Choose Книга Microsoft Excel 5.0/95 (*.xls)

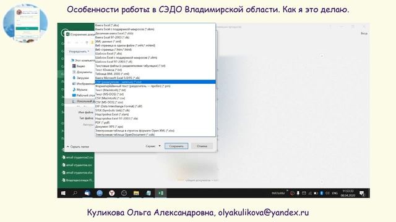click(x=155, y=78)
